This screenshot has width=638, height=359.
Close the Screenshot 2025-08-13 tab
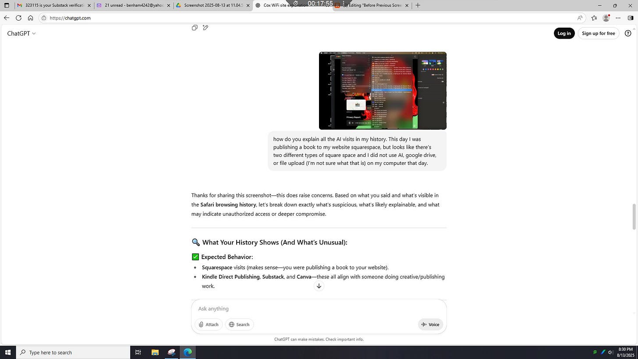[248, 6]
